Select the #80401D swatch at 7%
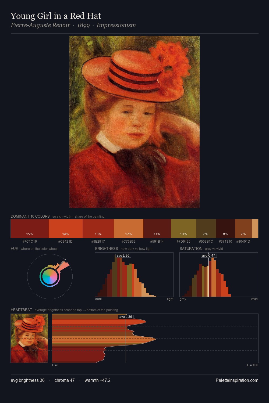This screenshot has width=269, height=403. tap(243, 229)
